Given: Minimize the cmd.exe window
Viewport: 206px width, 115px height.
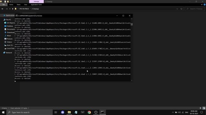Looking at the screenshot, I should coord(117,16).
